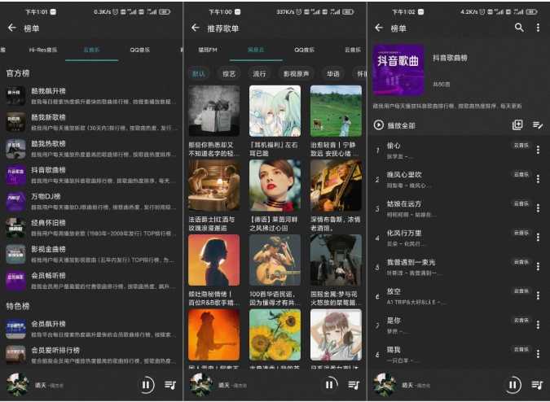Select the 默认 filter chip

coord(198,73)
